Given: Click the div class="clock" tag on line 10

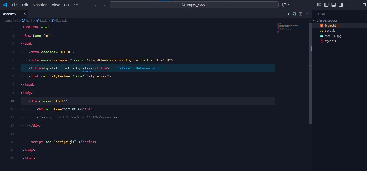Looking at the screenshot, I should pos(48,101).
